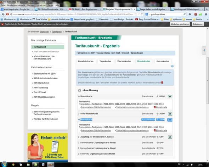The height and width of the screenshot is (167, 209).
Task: Close the active 'Für jeden Weg' browser tab
Action: (x=135, y=9)
